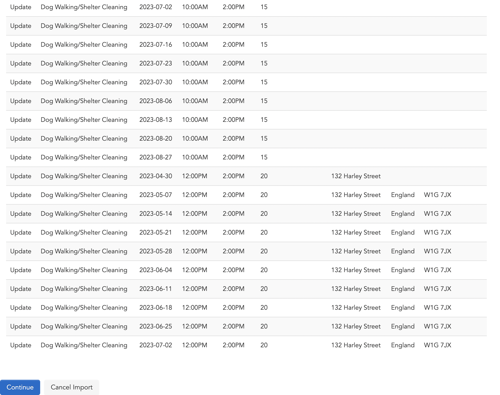The height and width of the screenshot is (395, 500).
Task: Select the date 2023-06-04
Action: coord(156,270)
